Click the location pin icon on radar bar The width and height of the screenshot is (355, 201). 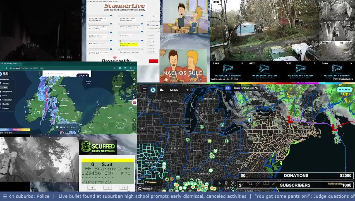(226, 183)
